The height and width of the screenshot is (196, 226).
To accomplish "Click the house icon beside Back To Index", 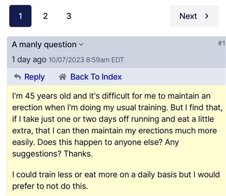I will (62, 77).
